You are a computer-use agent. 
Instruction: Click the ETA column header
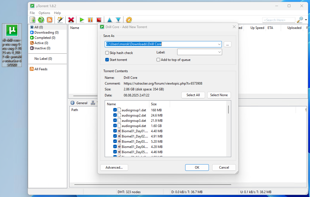(x=270, y=28)
